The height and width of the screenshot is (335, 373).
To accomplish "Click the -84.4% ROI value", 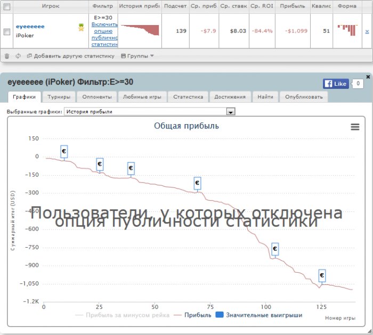I will coord(262,31).
